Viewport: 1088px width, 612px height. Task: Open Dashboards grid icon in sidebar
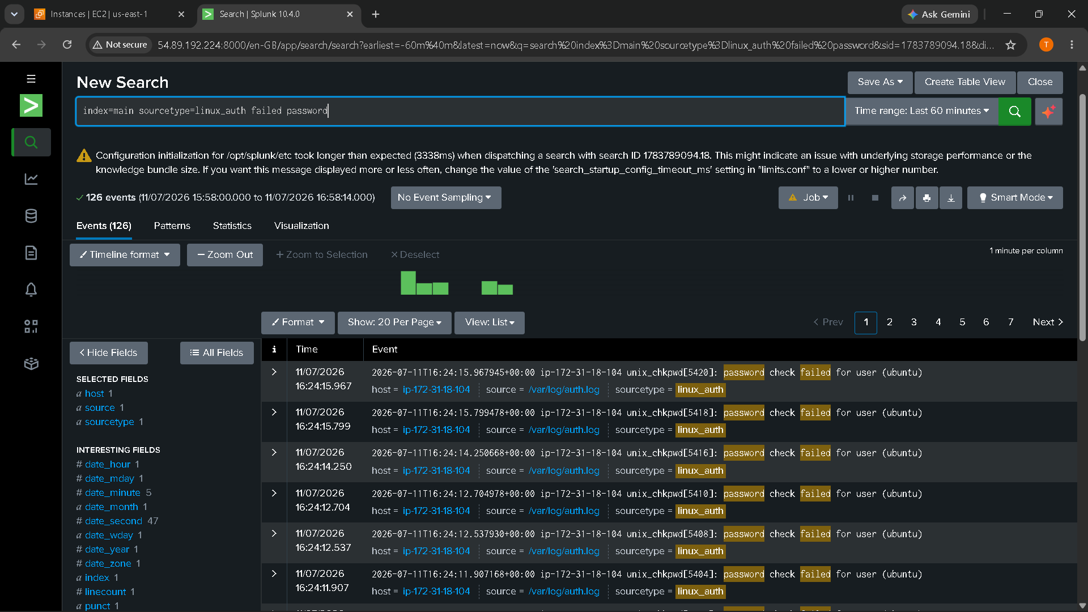pos(31,326)
